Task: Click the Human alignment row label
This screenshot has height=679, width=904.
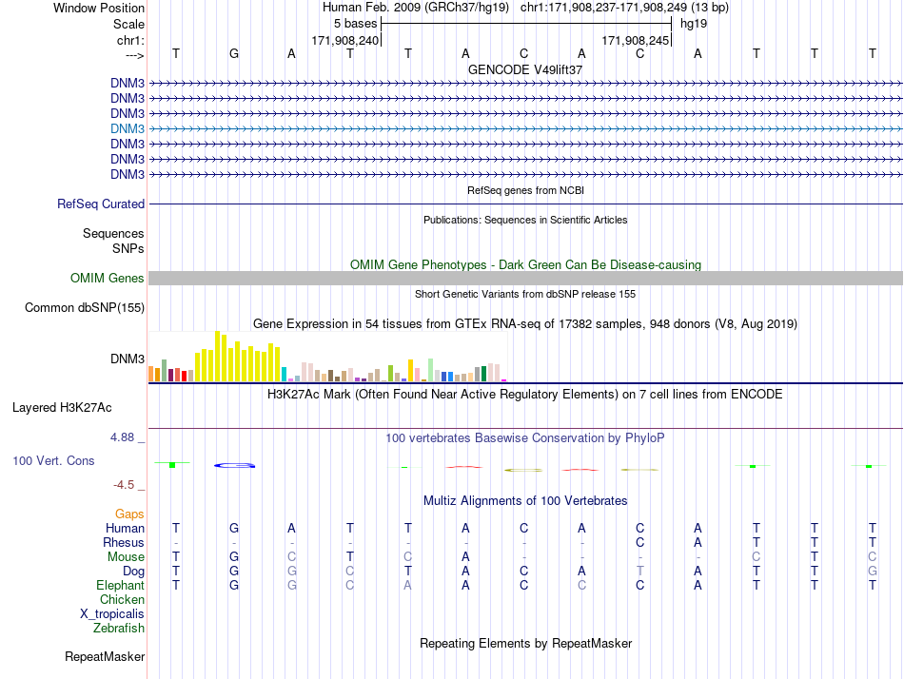Action: [x=125, y=528]
